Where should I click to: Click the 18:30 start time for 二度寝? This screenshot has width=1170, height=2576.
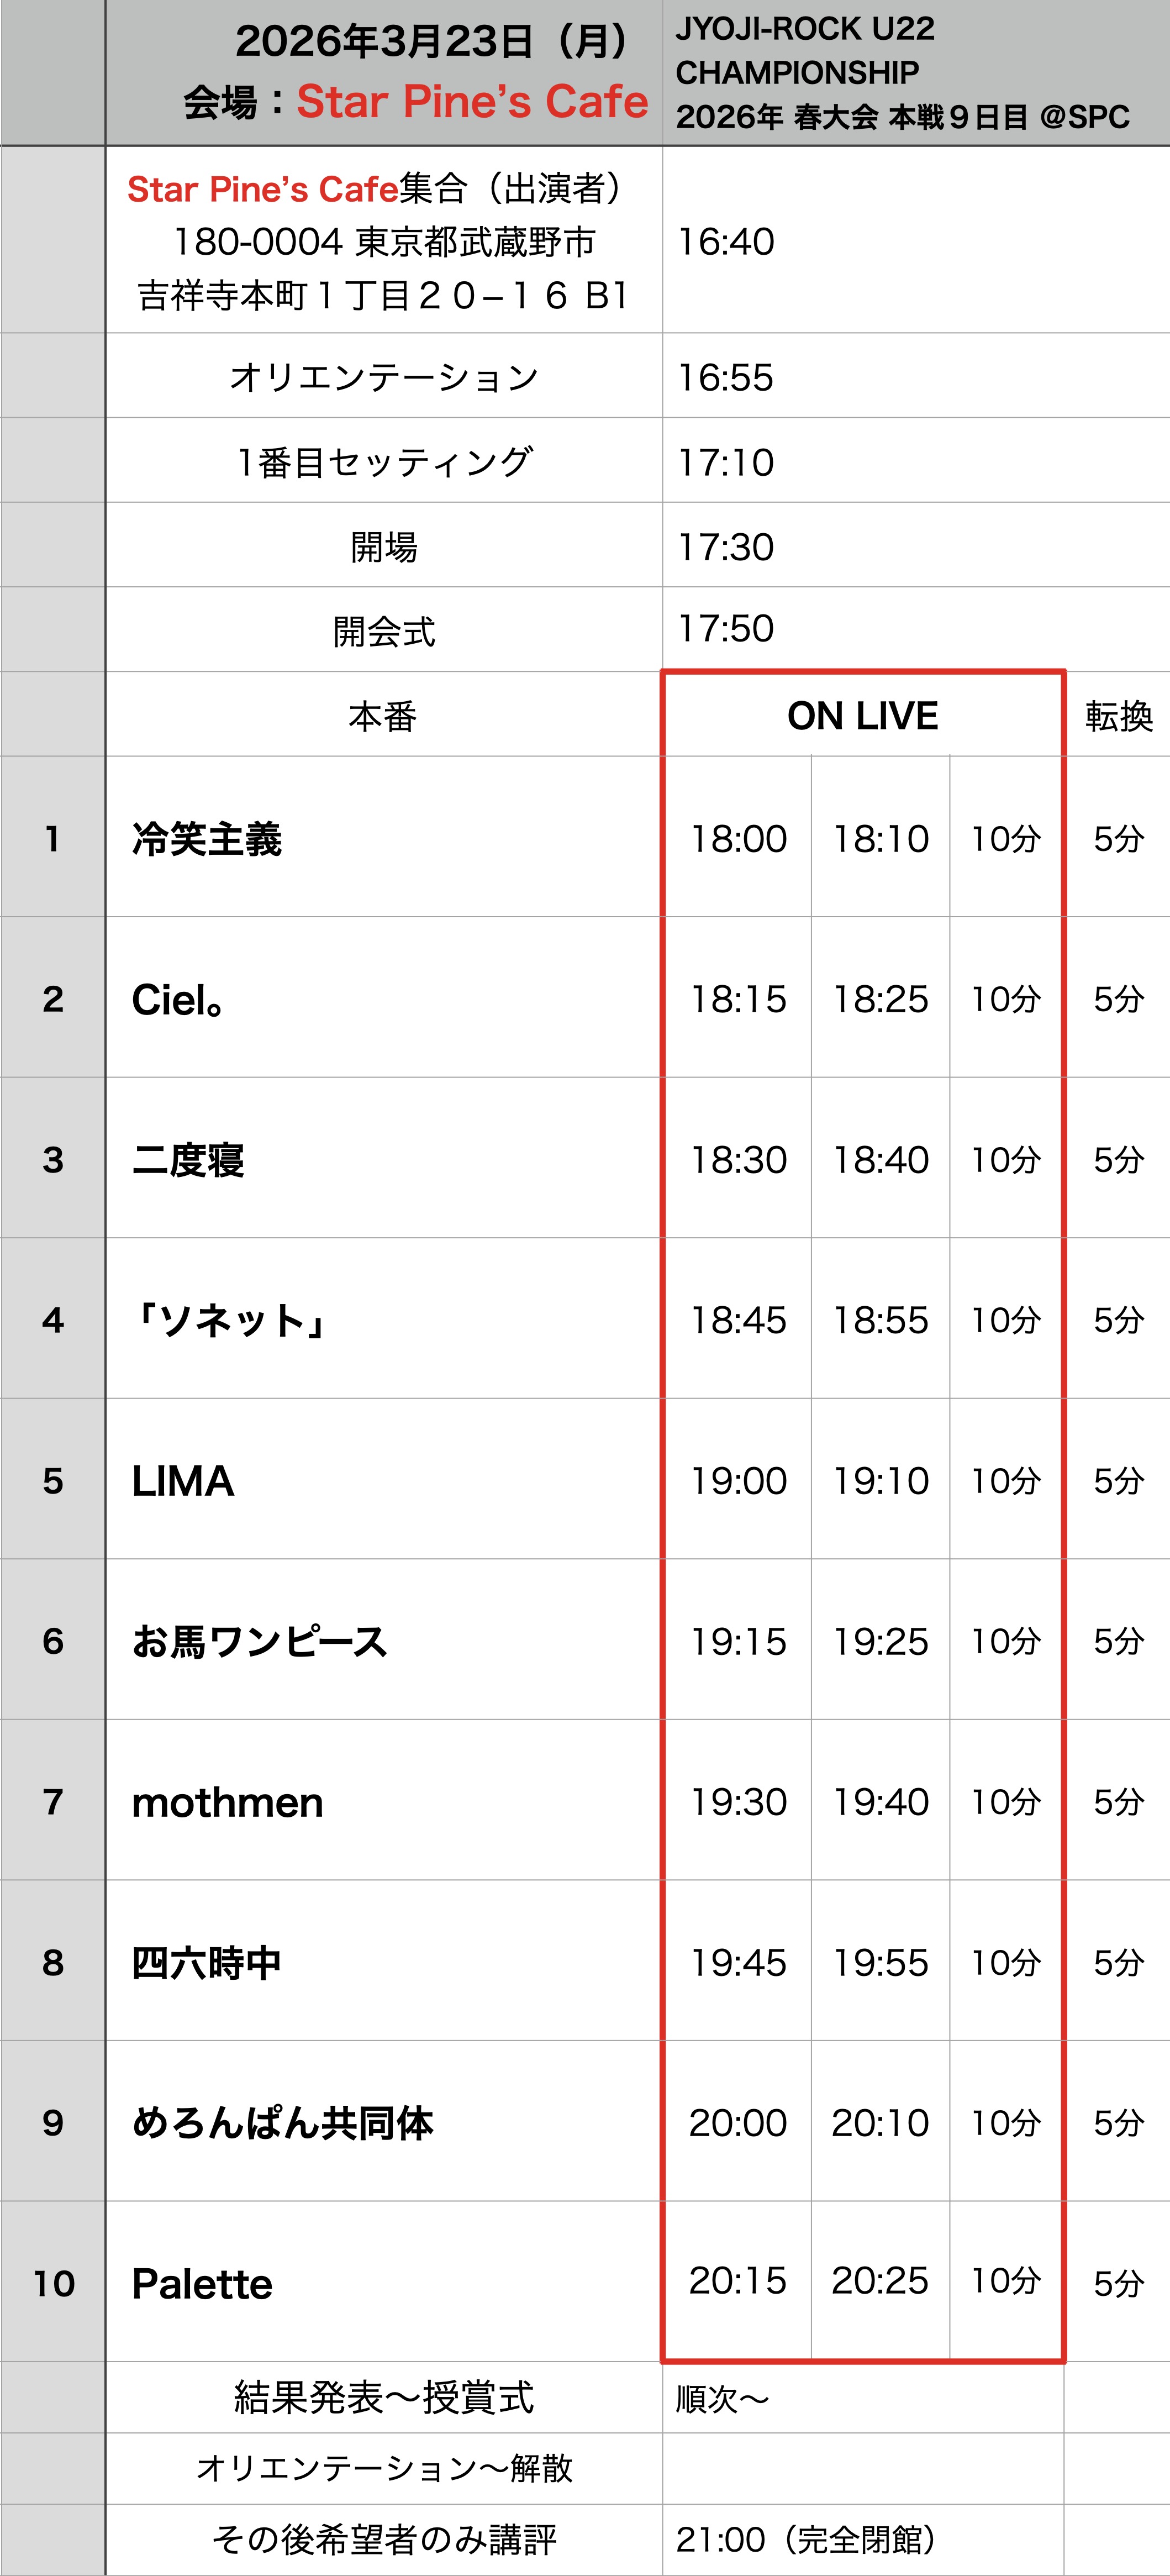click(739, 1160)
